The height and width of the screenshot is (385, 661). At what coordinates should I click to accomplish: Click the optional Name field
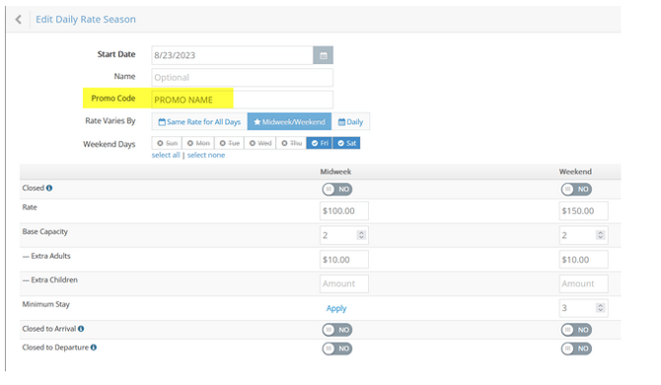[243, 78]
